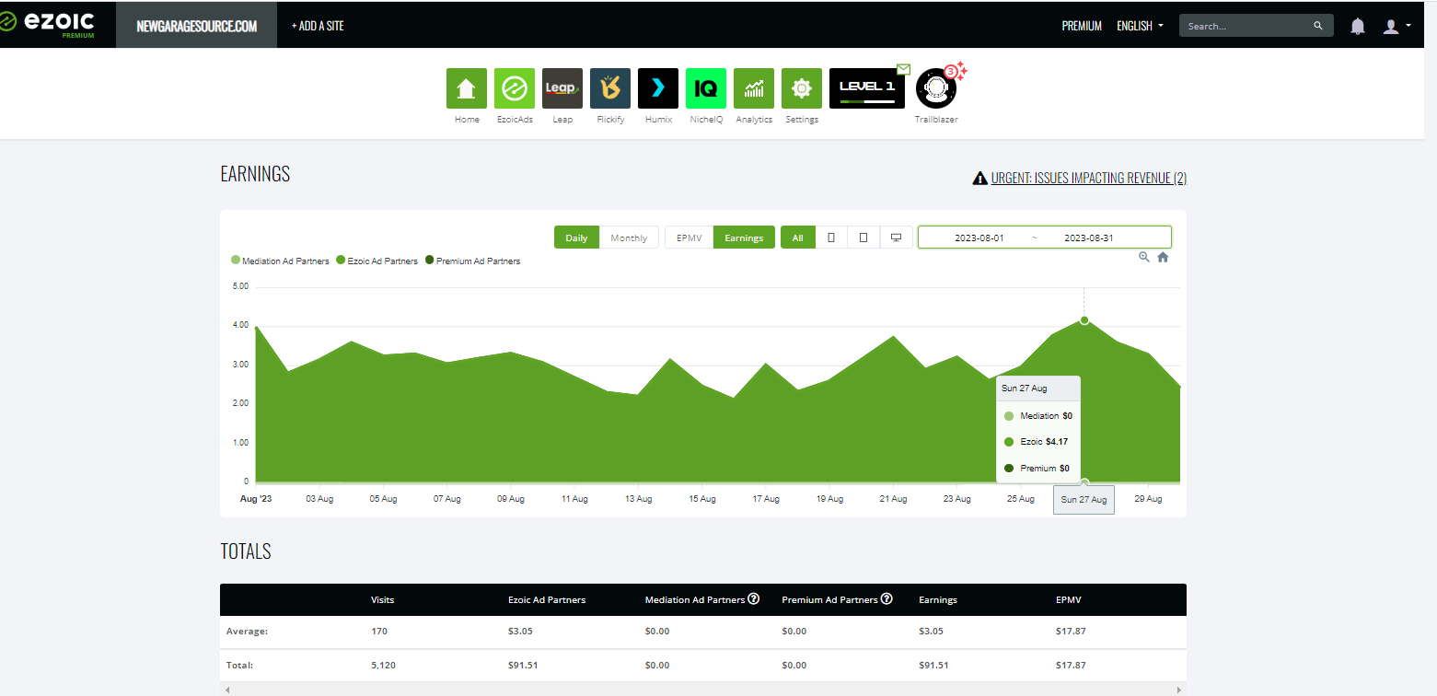Click the Visits column header
The width and height of the screenshot is (1437, 696).
382,599
